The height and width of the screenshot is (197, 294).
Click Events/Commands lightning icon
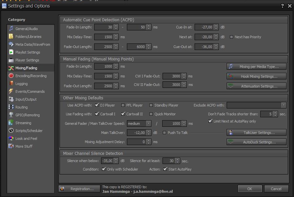pyautogui.click(x=11, y=91)
